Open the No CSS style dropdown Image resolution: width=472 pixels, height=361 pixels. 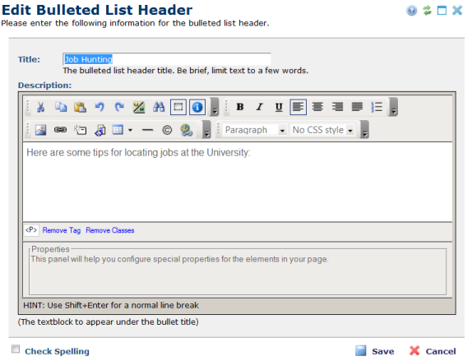point(322,130)
